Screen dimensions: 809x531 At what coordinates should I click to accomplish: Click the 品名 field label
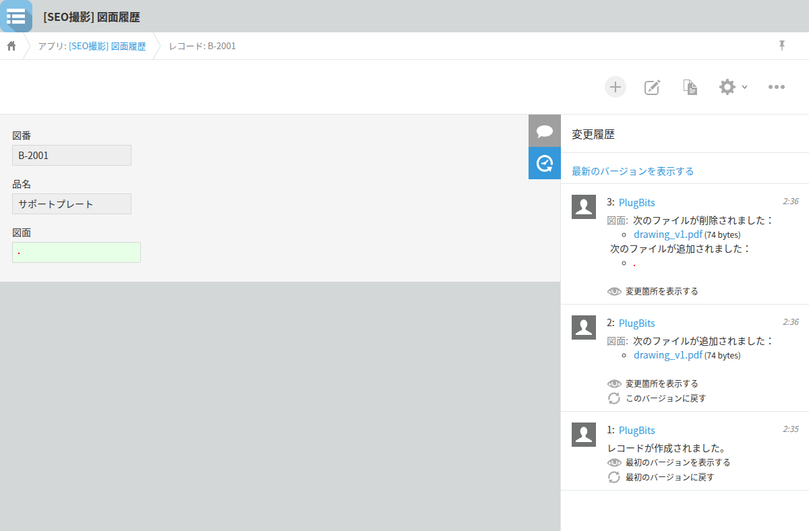tap(22, 184)
